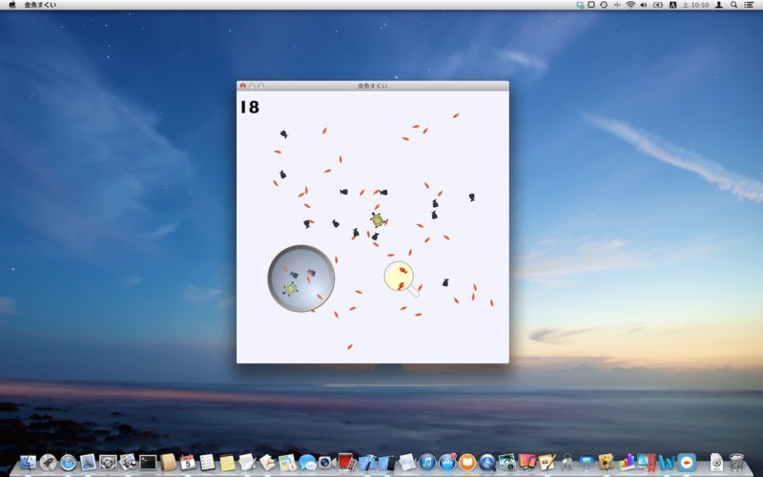Image resolution: width=763 pixels, height=477 pixels.
Task: Open the input source menu
Action: point(673,5)
